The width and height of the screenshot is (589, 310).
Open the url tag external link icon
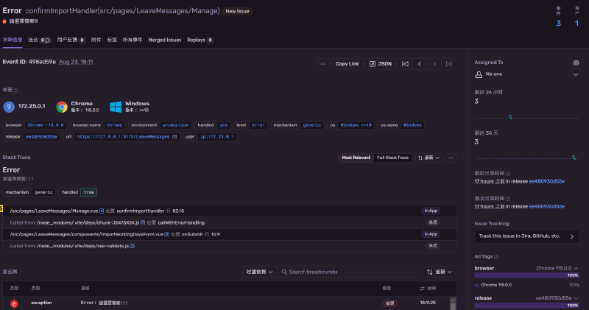[174, 136]
